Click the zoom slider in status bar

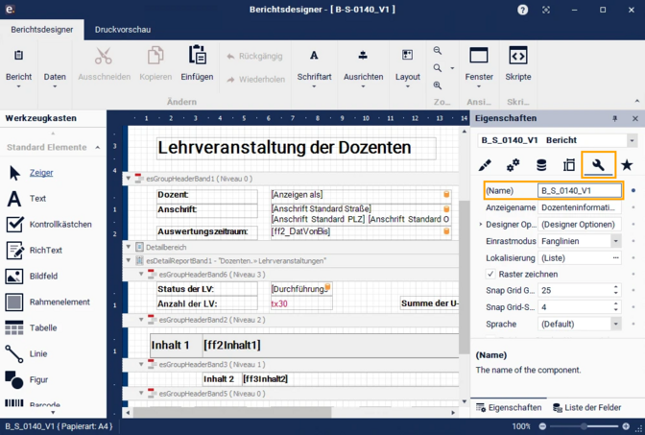(584, 426)
